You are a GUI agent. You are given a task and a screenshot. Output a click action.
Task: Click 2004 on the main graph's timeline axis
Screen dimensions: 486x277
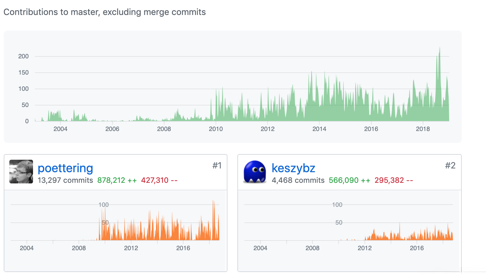[x=60, y=129]
